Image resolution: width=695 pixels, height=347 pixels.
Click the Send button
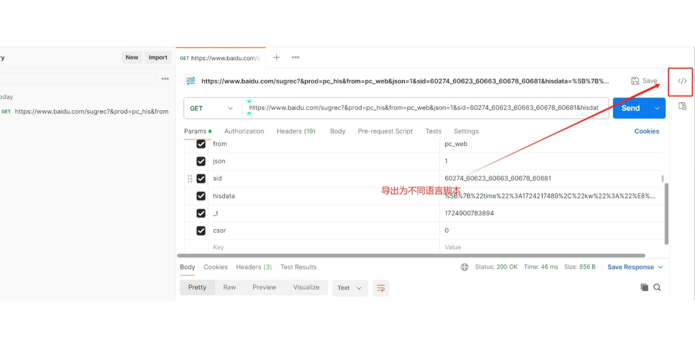(x=630, y=108)
